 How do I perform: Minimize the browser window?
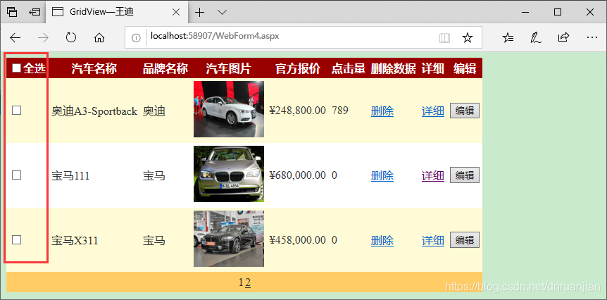point(525,13)
